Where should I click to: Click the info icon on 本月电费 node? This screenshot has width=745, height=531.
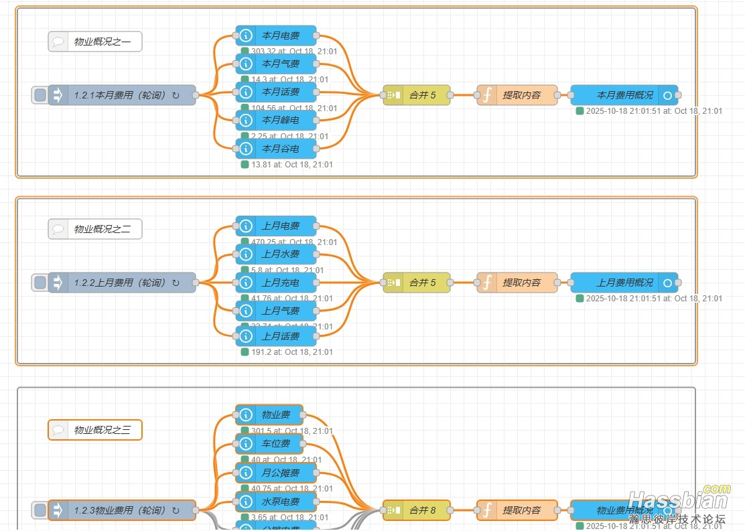(x=246, y=35)
